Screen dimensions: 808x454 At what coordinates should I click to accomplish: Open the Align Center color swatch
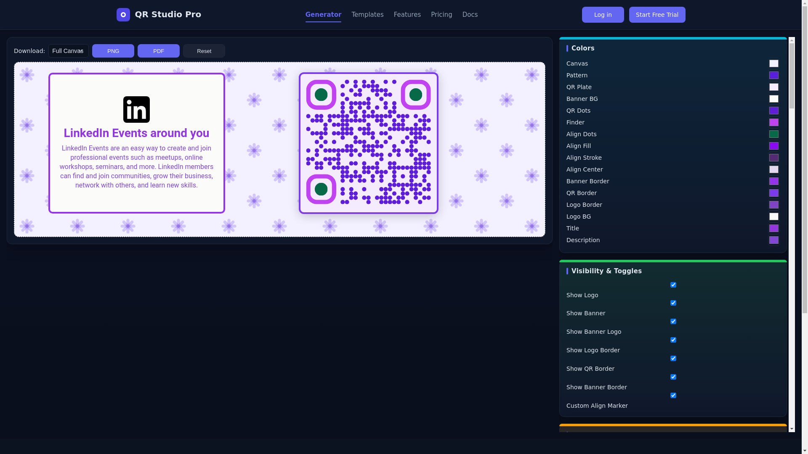click(x=774, y=169)
